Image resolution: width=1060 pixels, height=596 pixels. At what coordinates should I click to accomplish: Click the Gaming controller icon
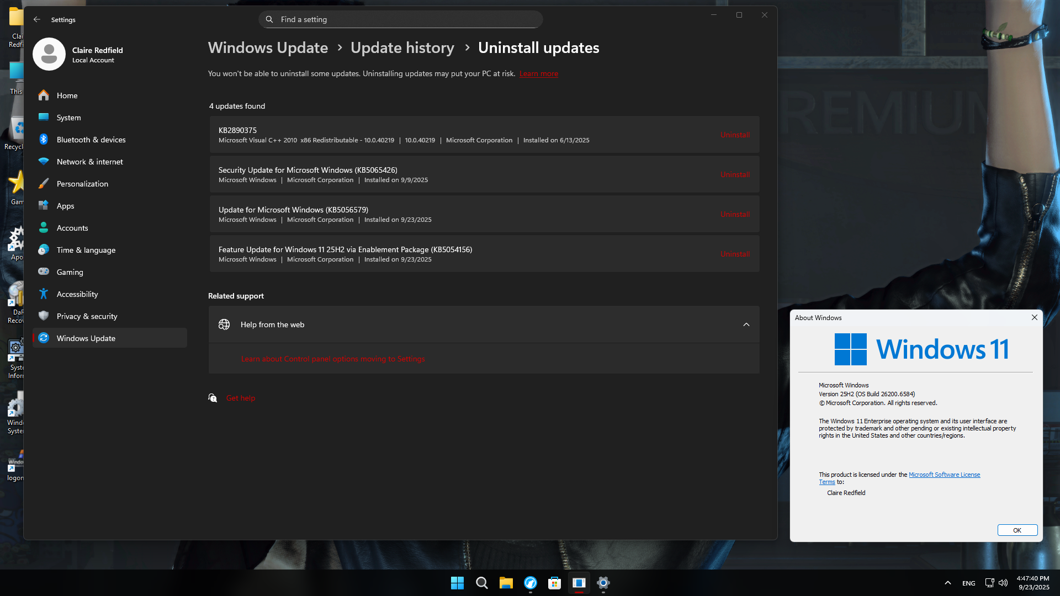click(44, 272)
